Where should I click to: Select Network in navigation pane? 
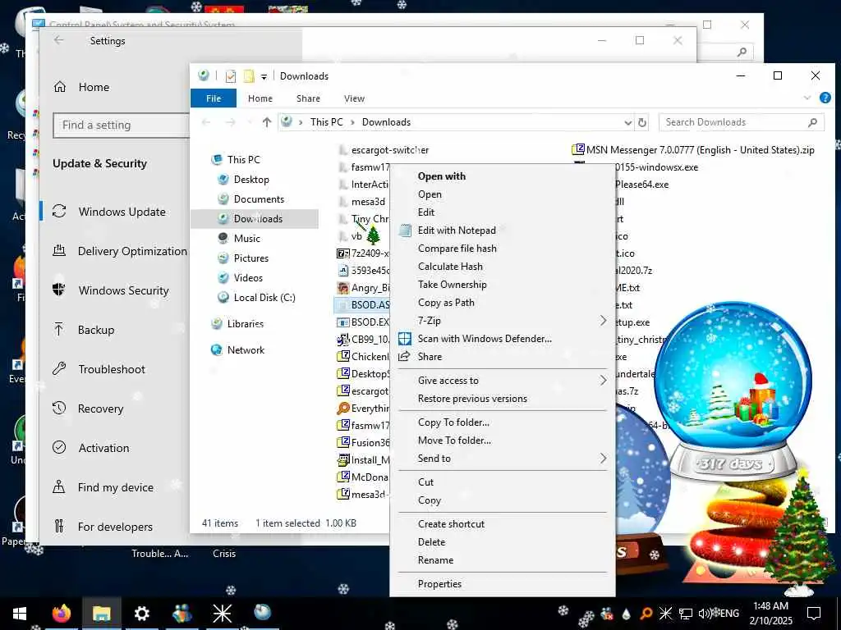coord(245,350)
